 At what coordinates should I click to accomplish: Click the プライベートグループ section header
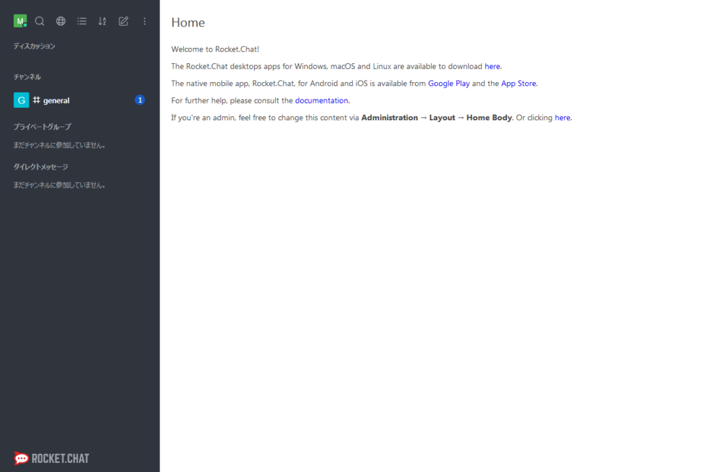(x=42, y=127)
